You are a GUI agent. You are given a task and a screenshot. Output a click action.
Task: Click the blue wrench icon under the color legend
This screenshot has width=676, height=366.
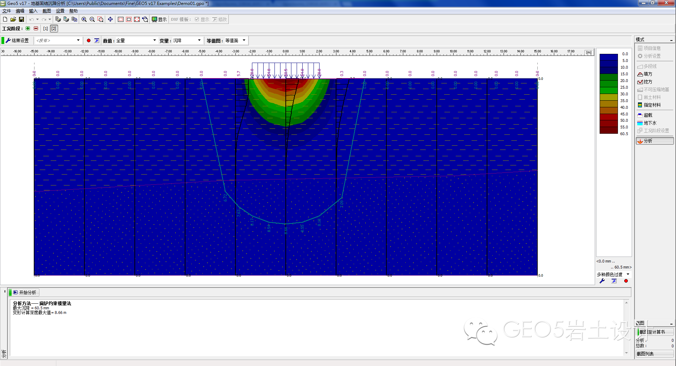pyautogui.click(x=602, y=281)
